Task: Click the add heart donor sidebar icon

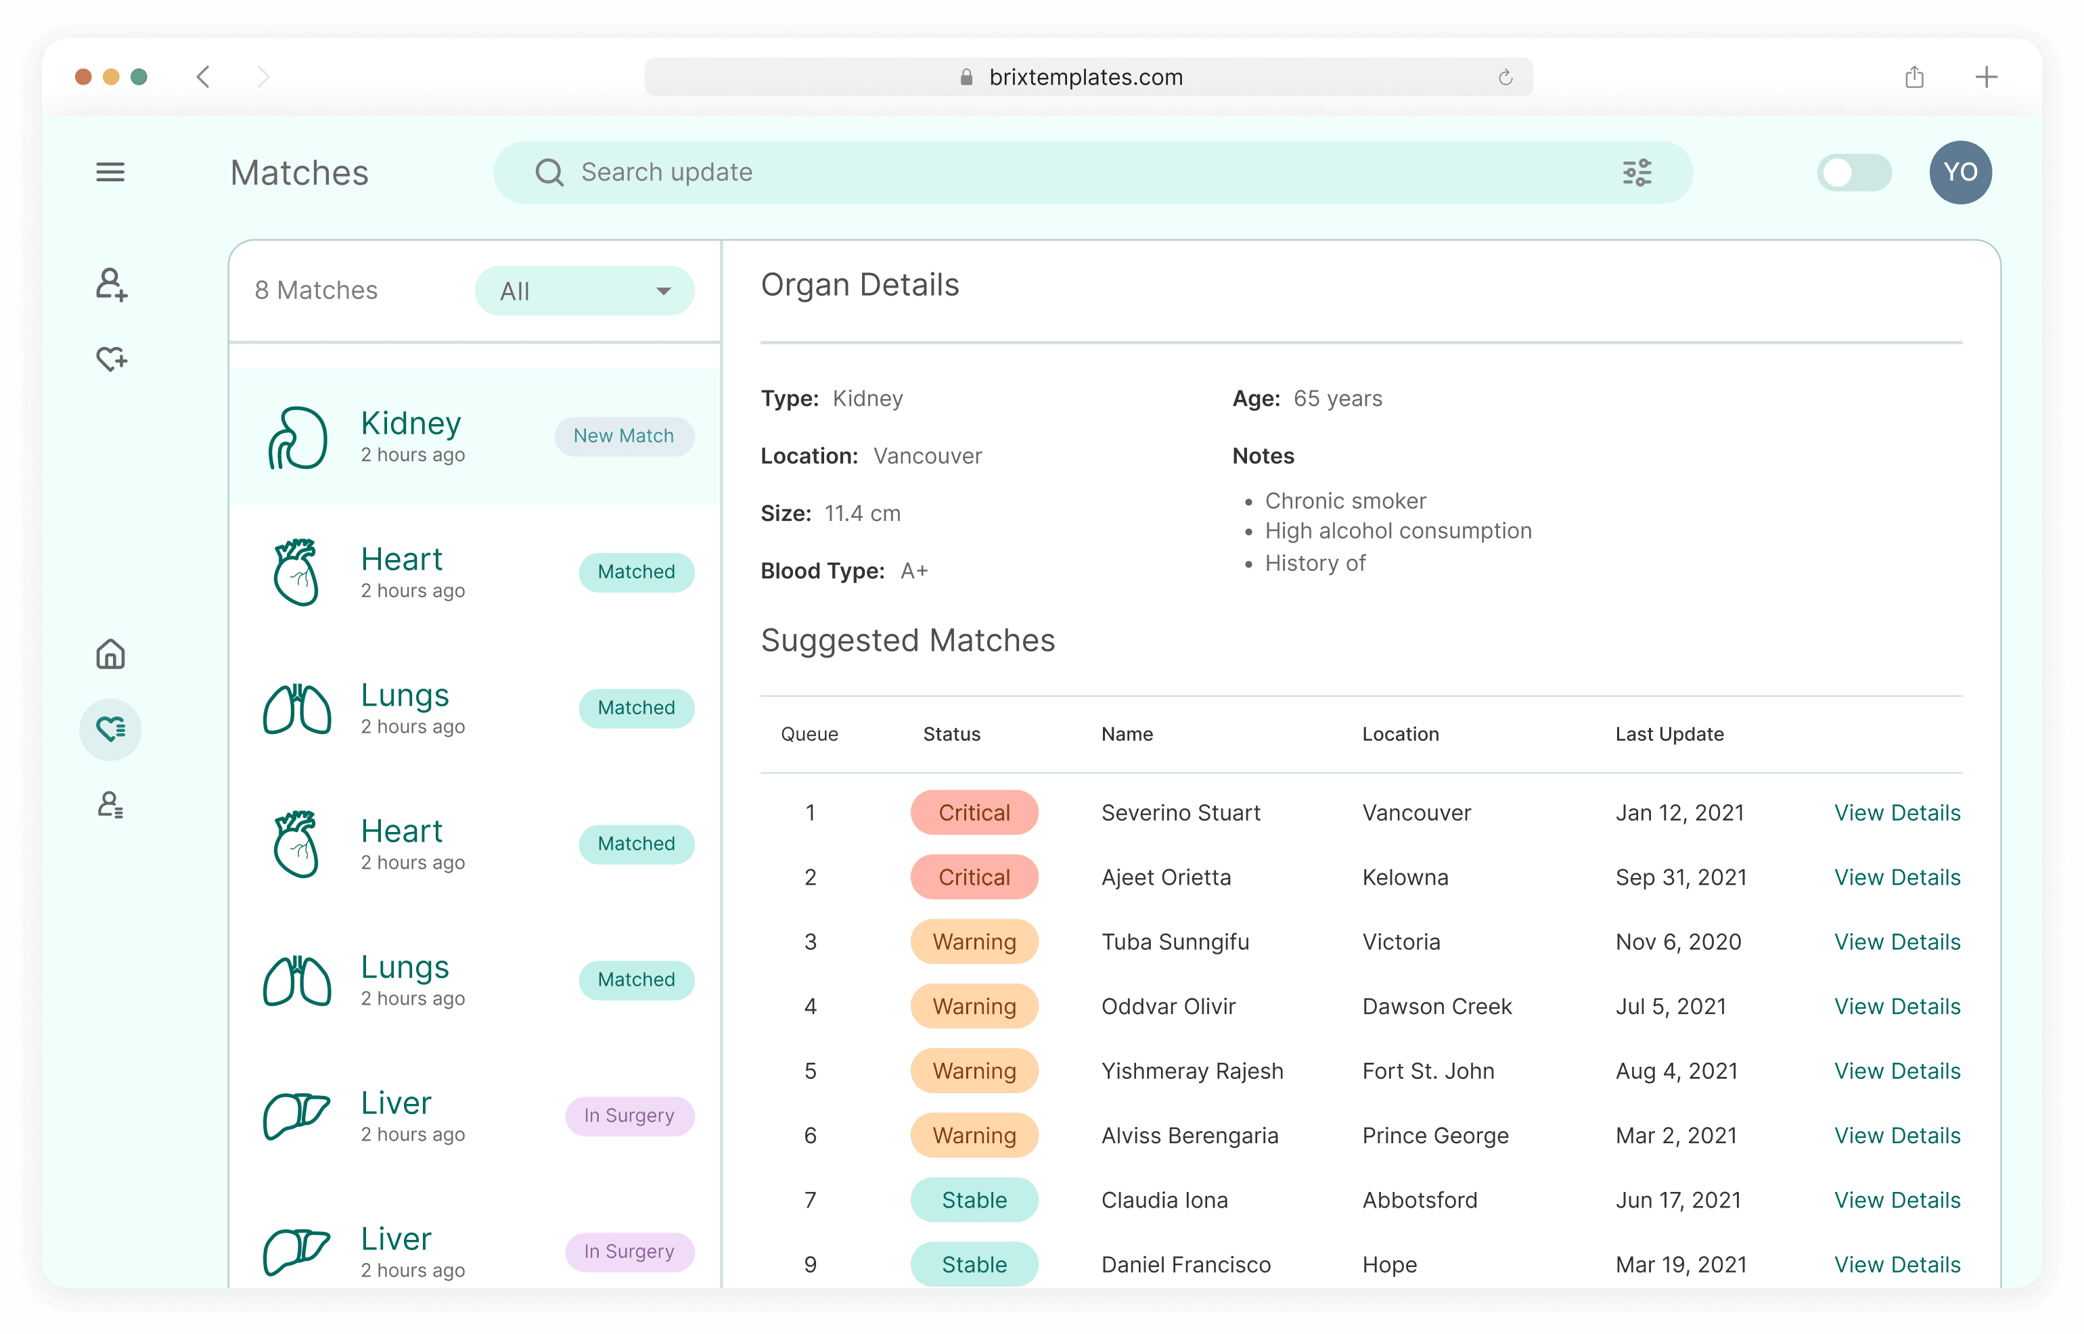Action: pos(112,358)
